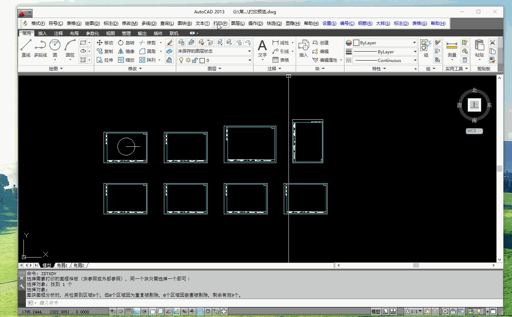Click the Cut scissors icon in clipboard panel

(493, 43)
